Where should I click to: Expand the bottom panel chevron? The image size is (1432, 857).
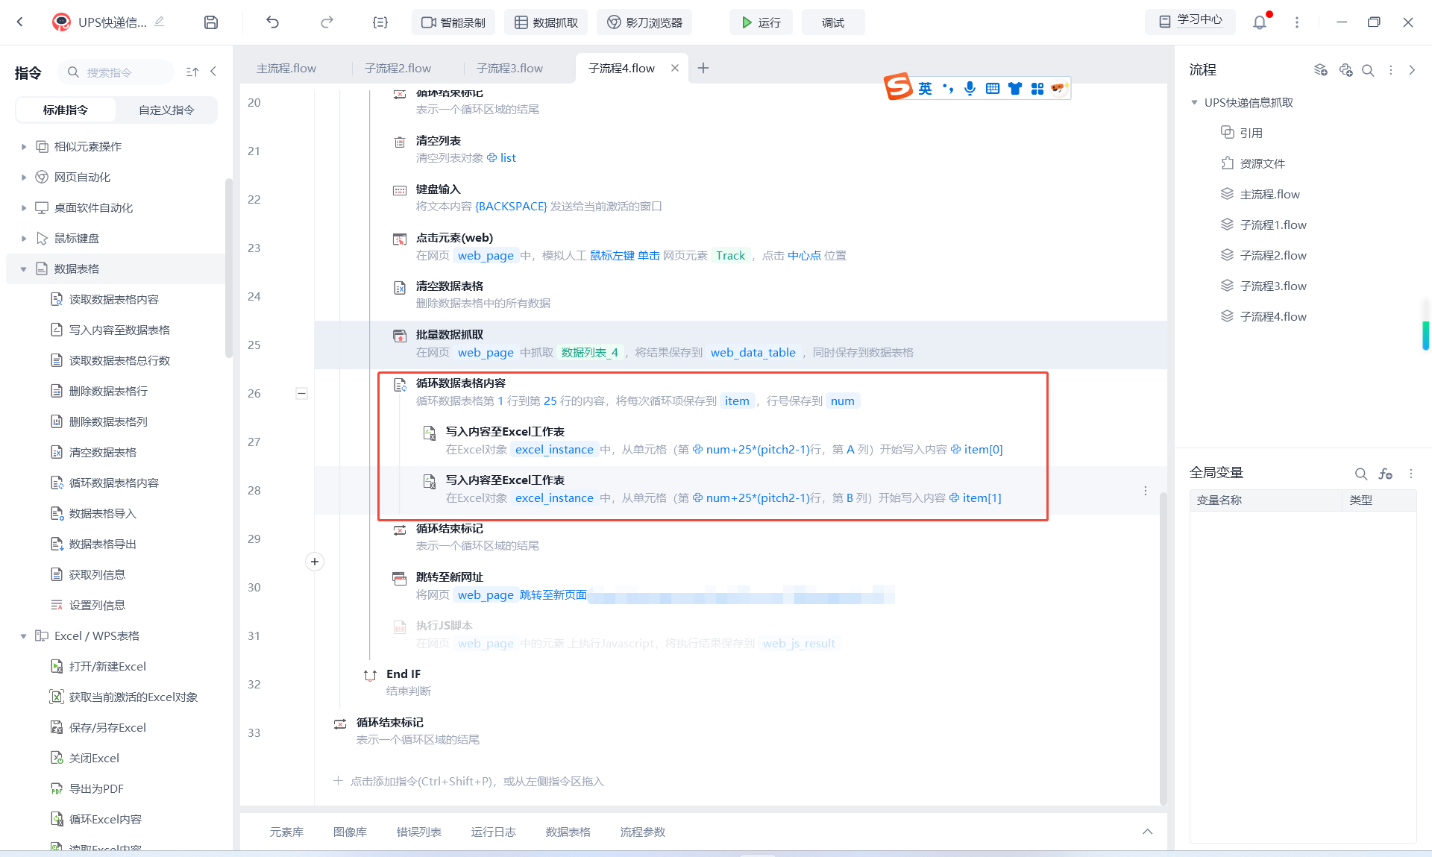(x=1148, y=832)
